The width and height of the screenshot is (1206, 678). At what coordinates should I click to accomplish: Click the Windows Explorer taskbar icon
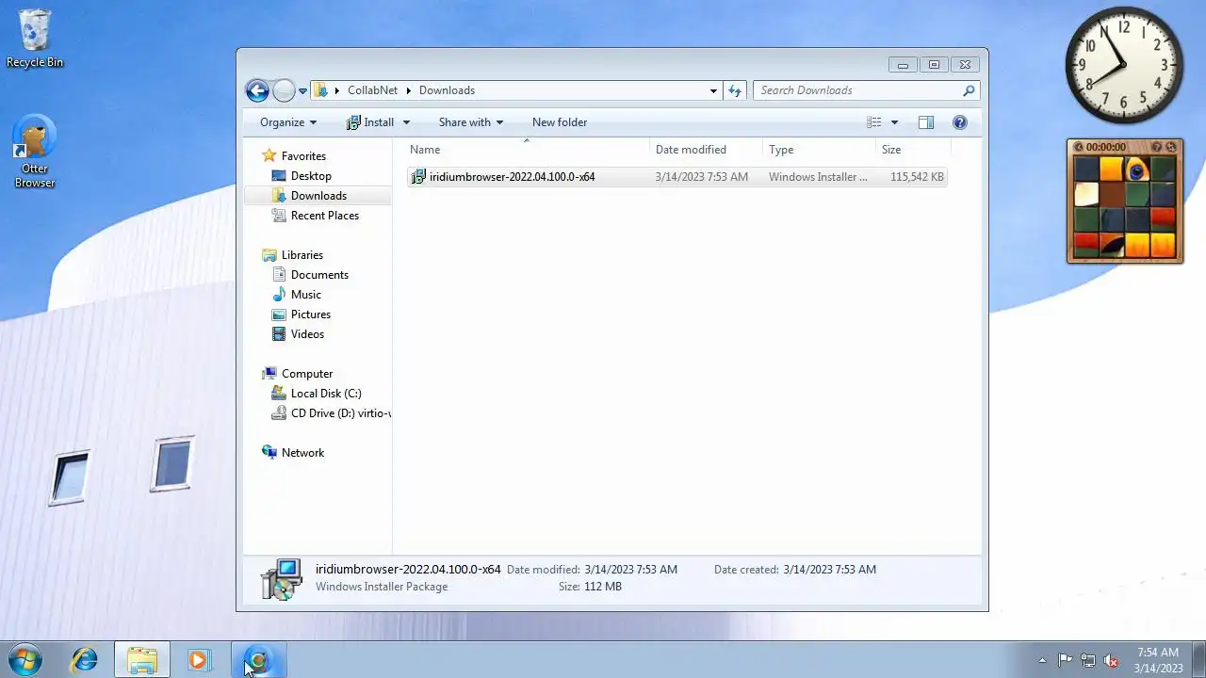click(142, 660)
